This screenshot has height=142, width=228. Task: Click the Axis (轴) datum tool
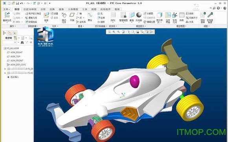[x=79, y=14]
